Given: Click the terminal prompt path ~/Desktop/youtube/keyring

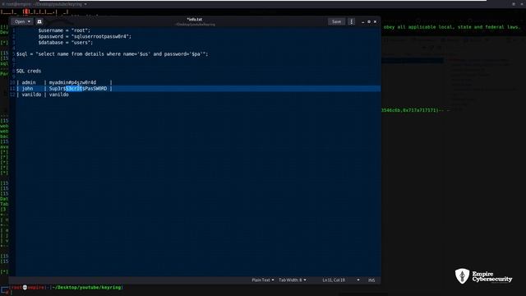Looking at the screenshot, I should [x=87, y=287].
